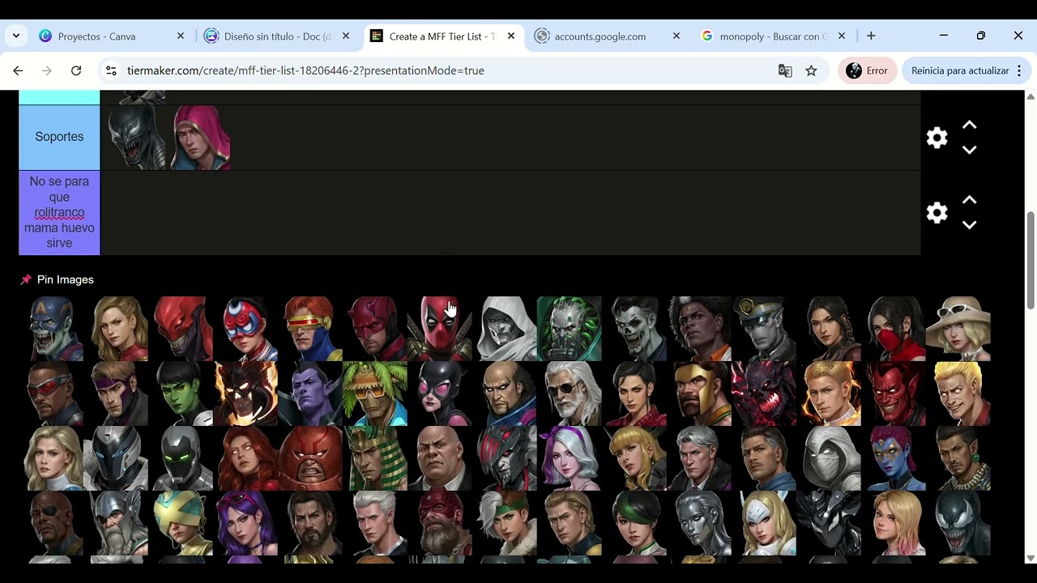Select the black symbiote character in Soportes row

click(x=137, y=138)
